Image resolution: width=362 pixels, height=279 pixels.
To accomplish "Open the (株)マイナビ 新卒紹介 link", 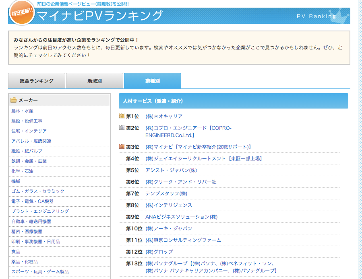I will tap(199, 147).
